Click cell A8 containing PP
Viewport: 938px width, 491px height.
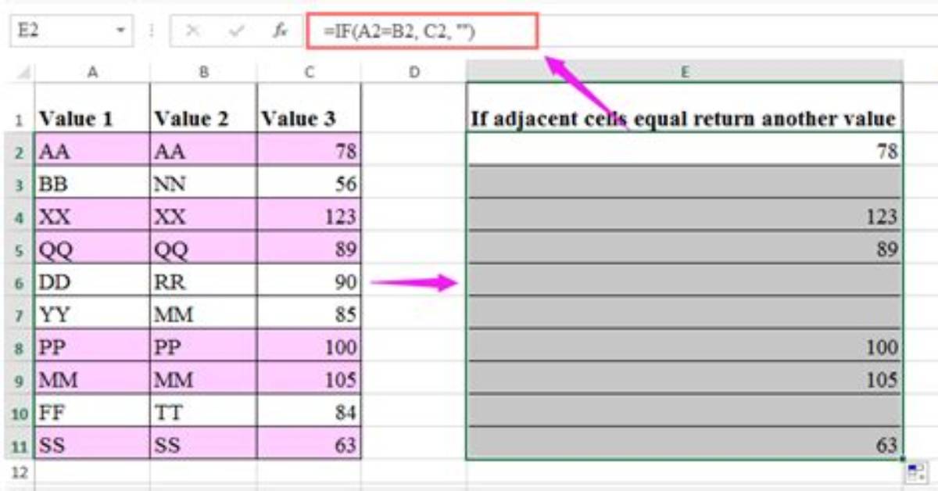pyautogui.click(x=92, y=346)
